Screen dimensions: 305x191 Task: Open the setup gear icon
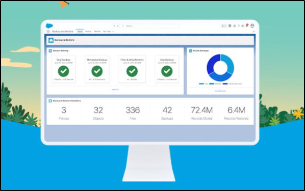pos(243,26)
